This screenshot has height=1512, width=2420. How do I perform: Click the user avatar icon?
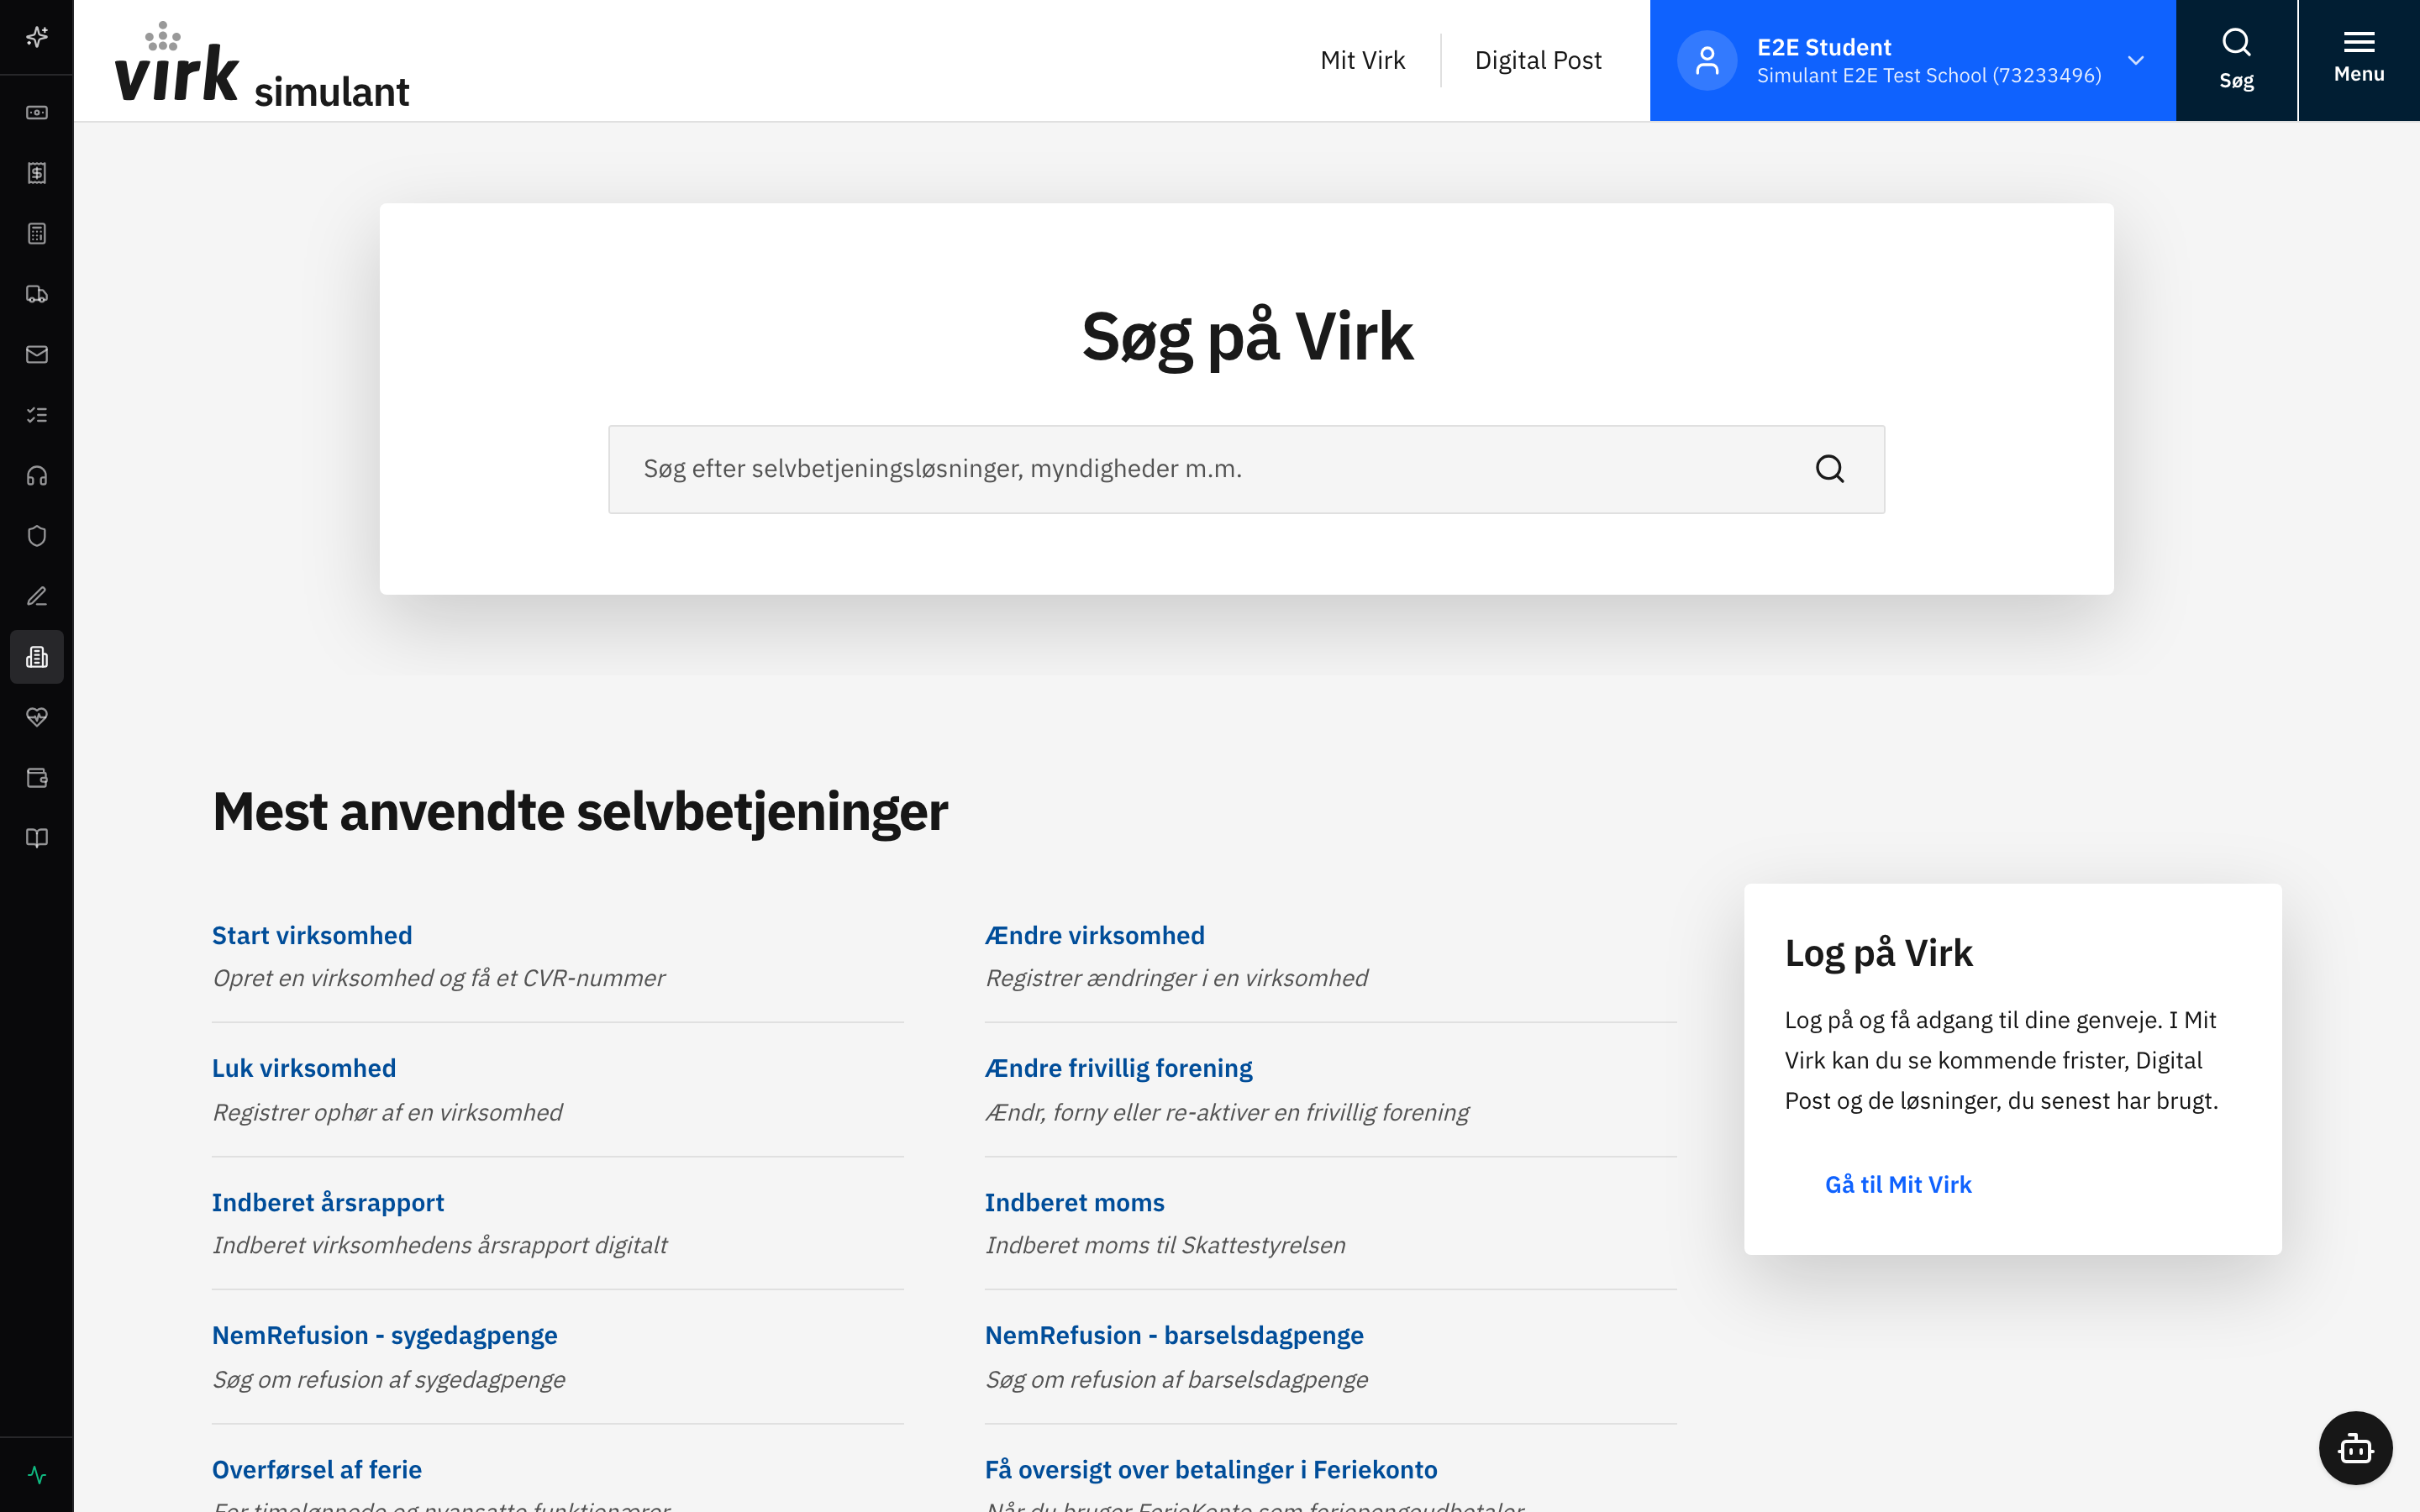[1707, 61]
